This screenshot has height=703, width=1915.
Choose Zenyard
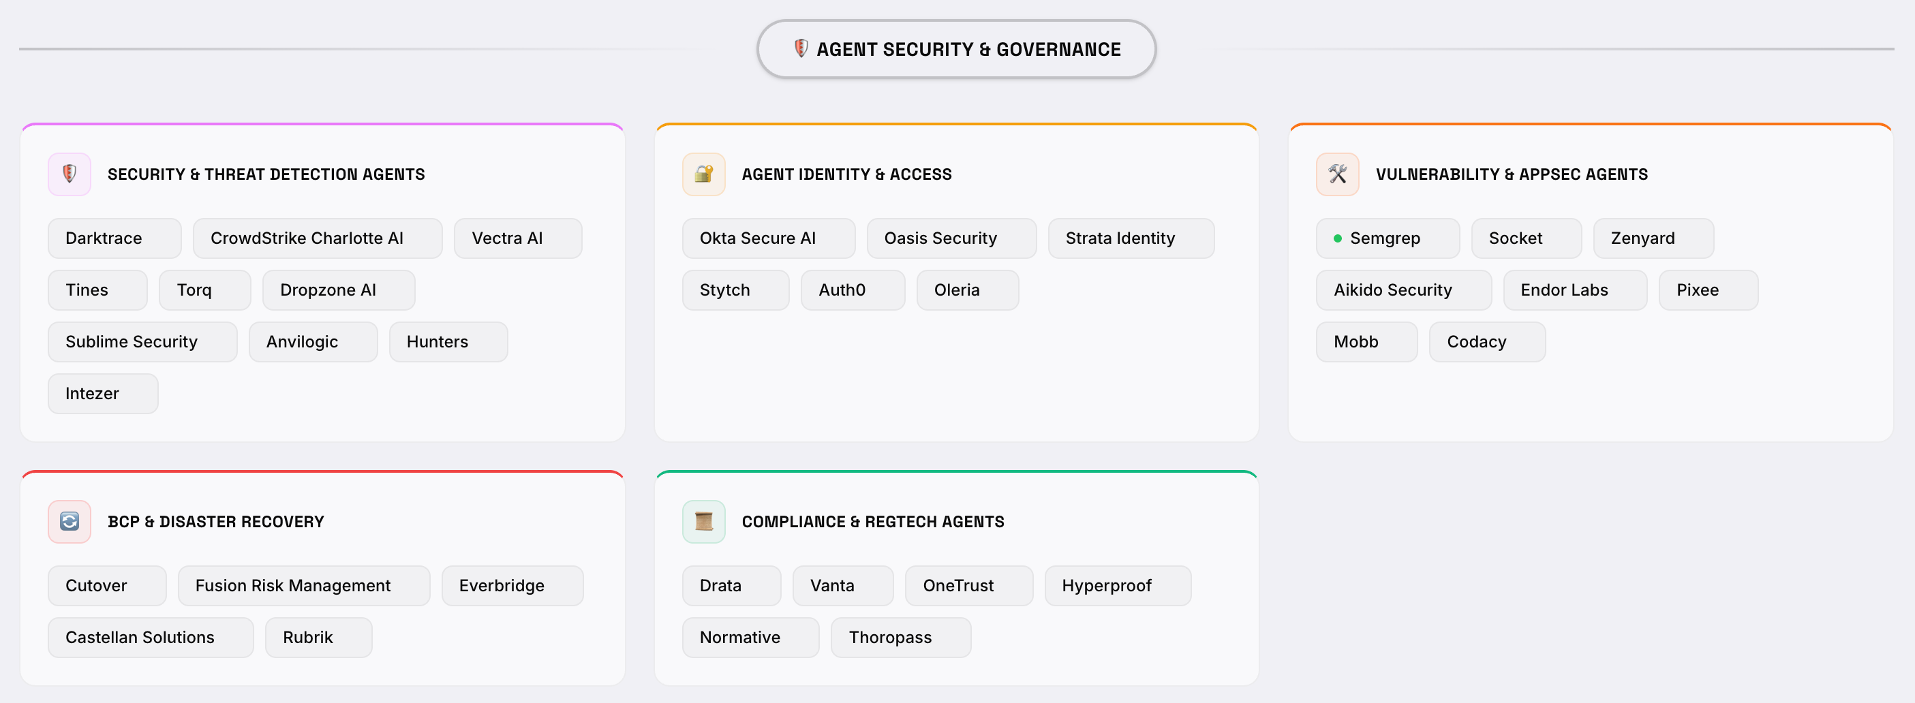[1654, 238]
